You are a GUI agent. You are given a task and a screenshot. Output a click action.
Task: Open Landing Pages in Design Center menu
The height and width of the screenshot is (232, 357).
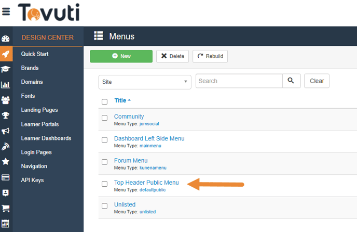point(39,110)
